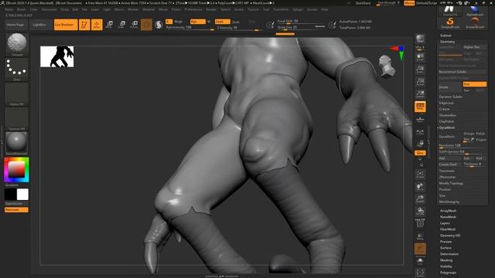Image resolution: width=495 pixels, height=278 pixels.
Task: Click the L.Sym local symmetry icon
Action: [x=420, y=133]
